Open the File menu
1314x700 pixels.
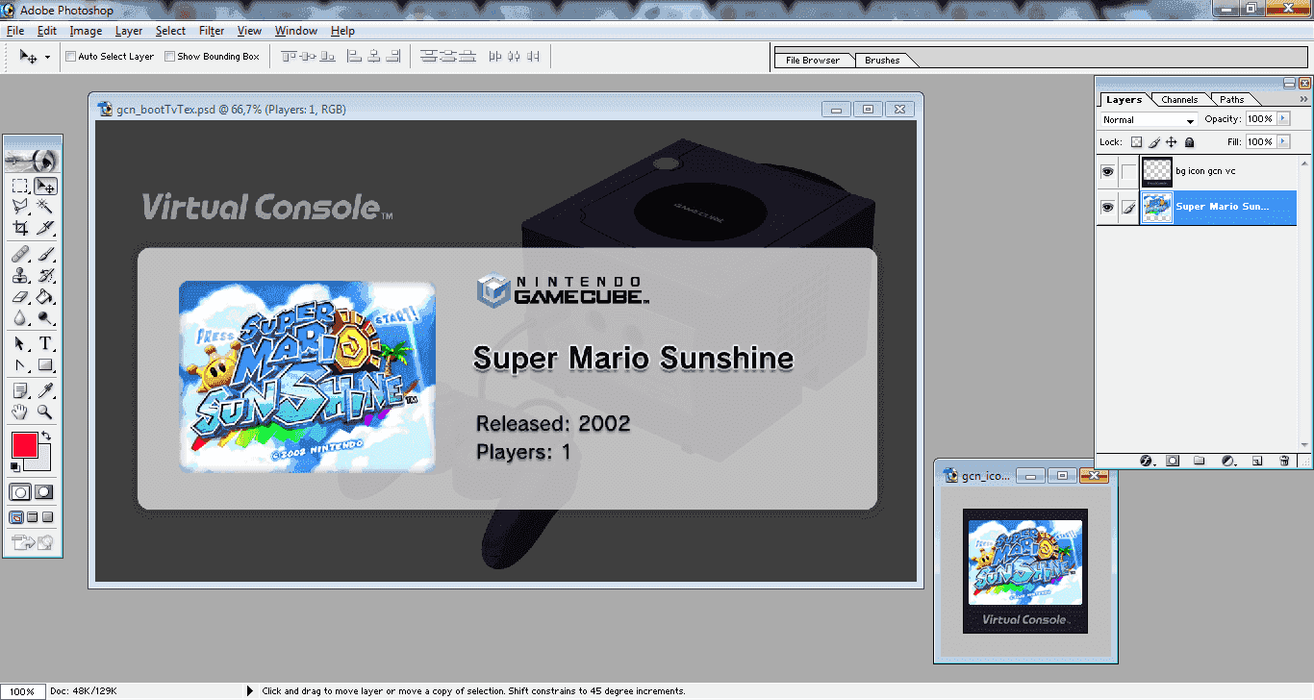pos(15,31)
